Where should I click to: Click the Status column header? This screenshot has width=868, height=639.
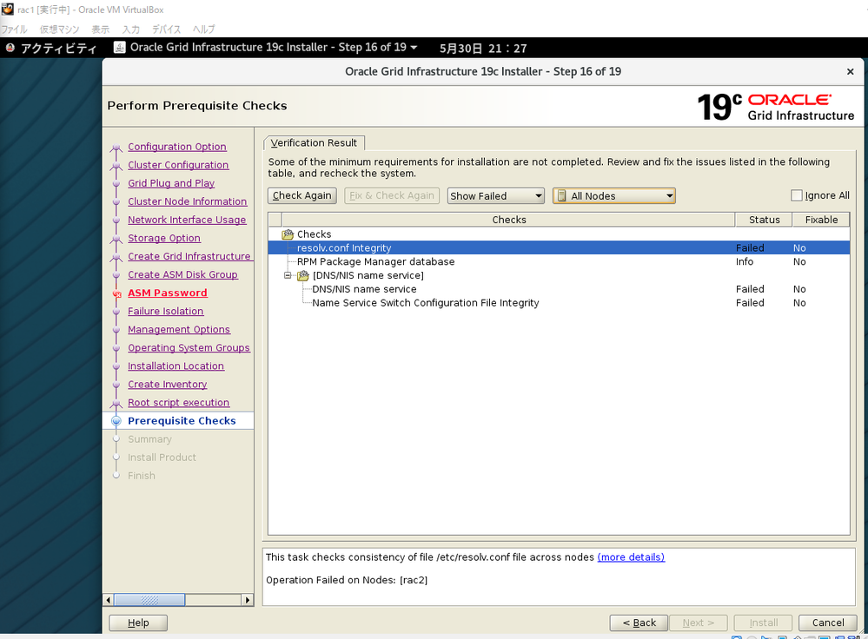[764, 220]
